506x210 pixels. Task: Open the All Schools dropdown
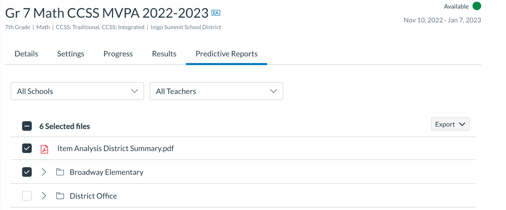[77, 91]
